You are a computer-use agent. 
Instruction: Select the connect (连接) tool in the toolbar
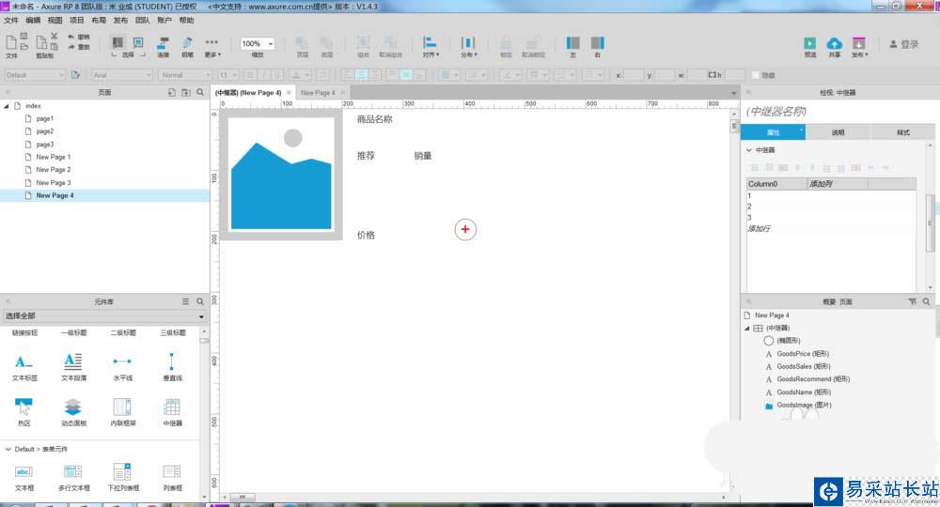coord(163,45)
